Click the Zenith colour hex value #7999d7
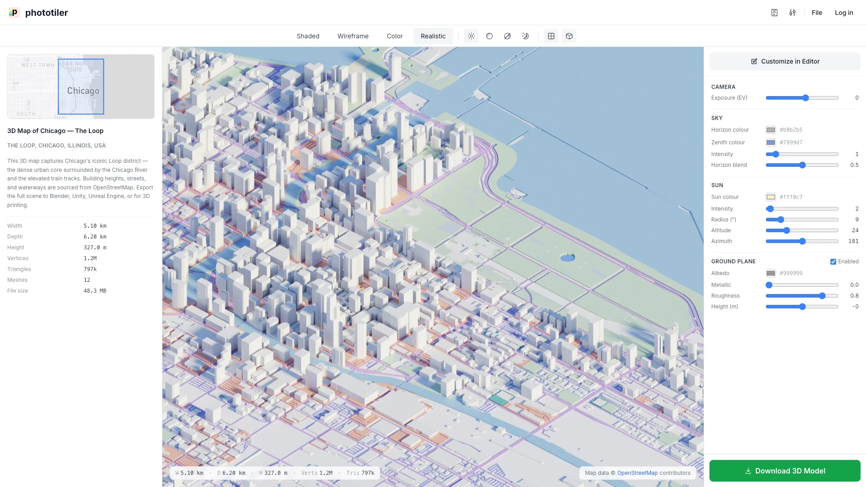This screenshot has width=866, height=487. 791,142
